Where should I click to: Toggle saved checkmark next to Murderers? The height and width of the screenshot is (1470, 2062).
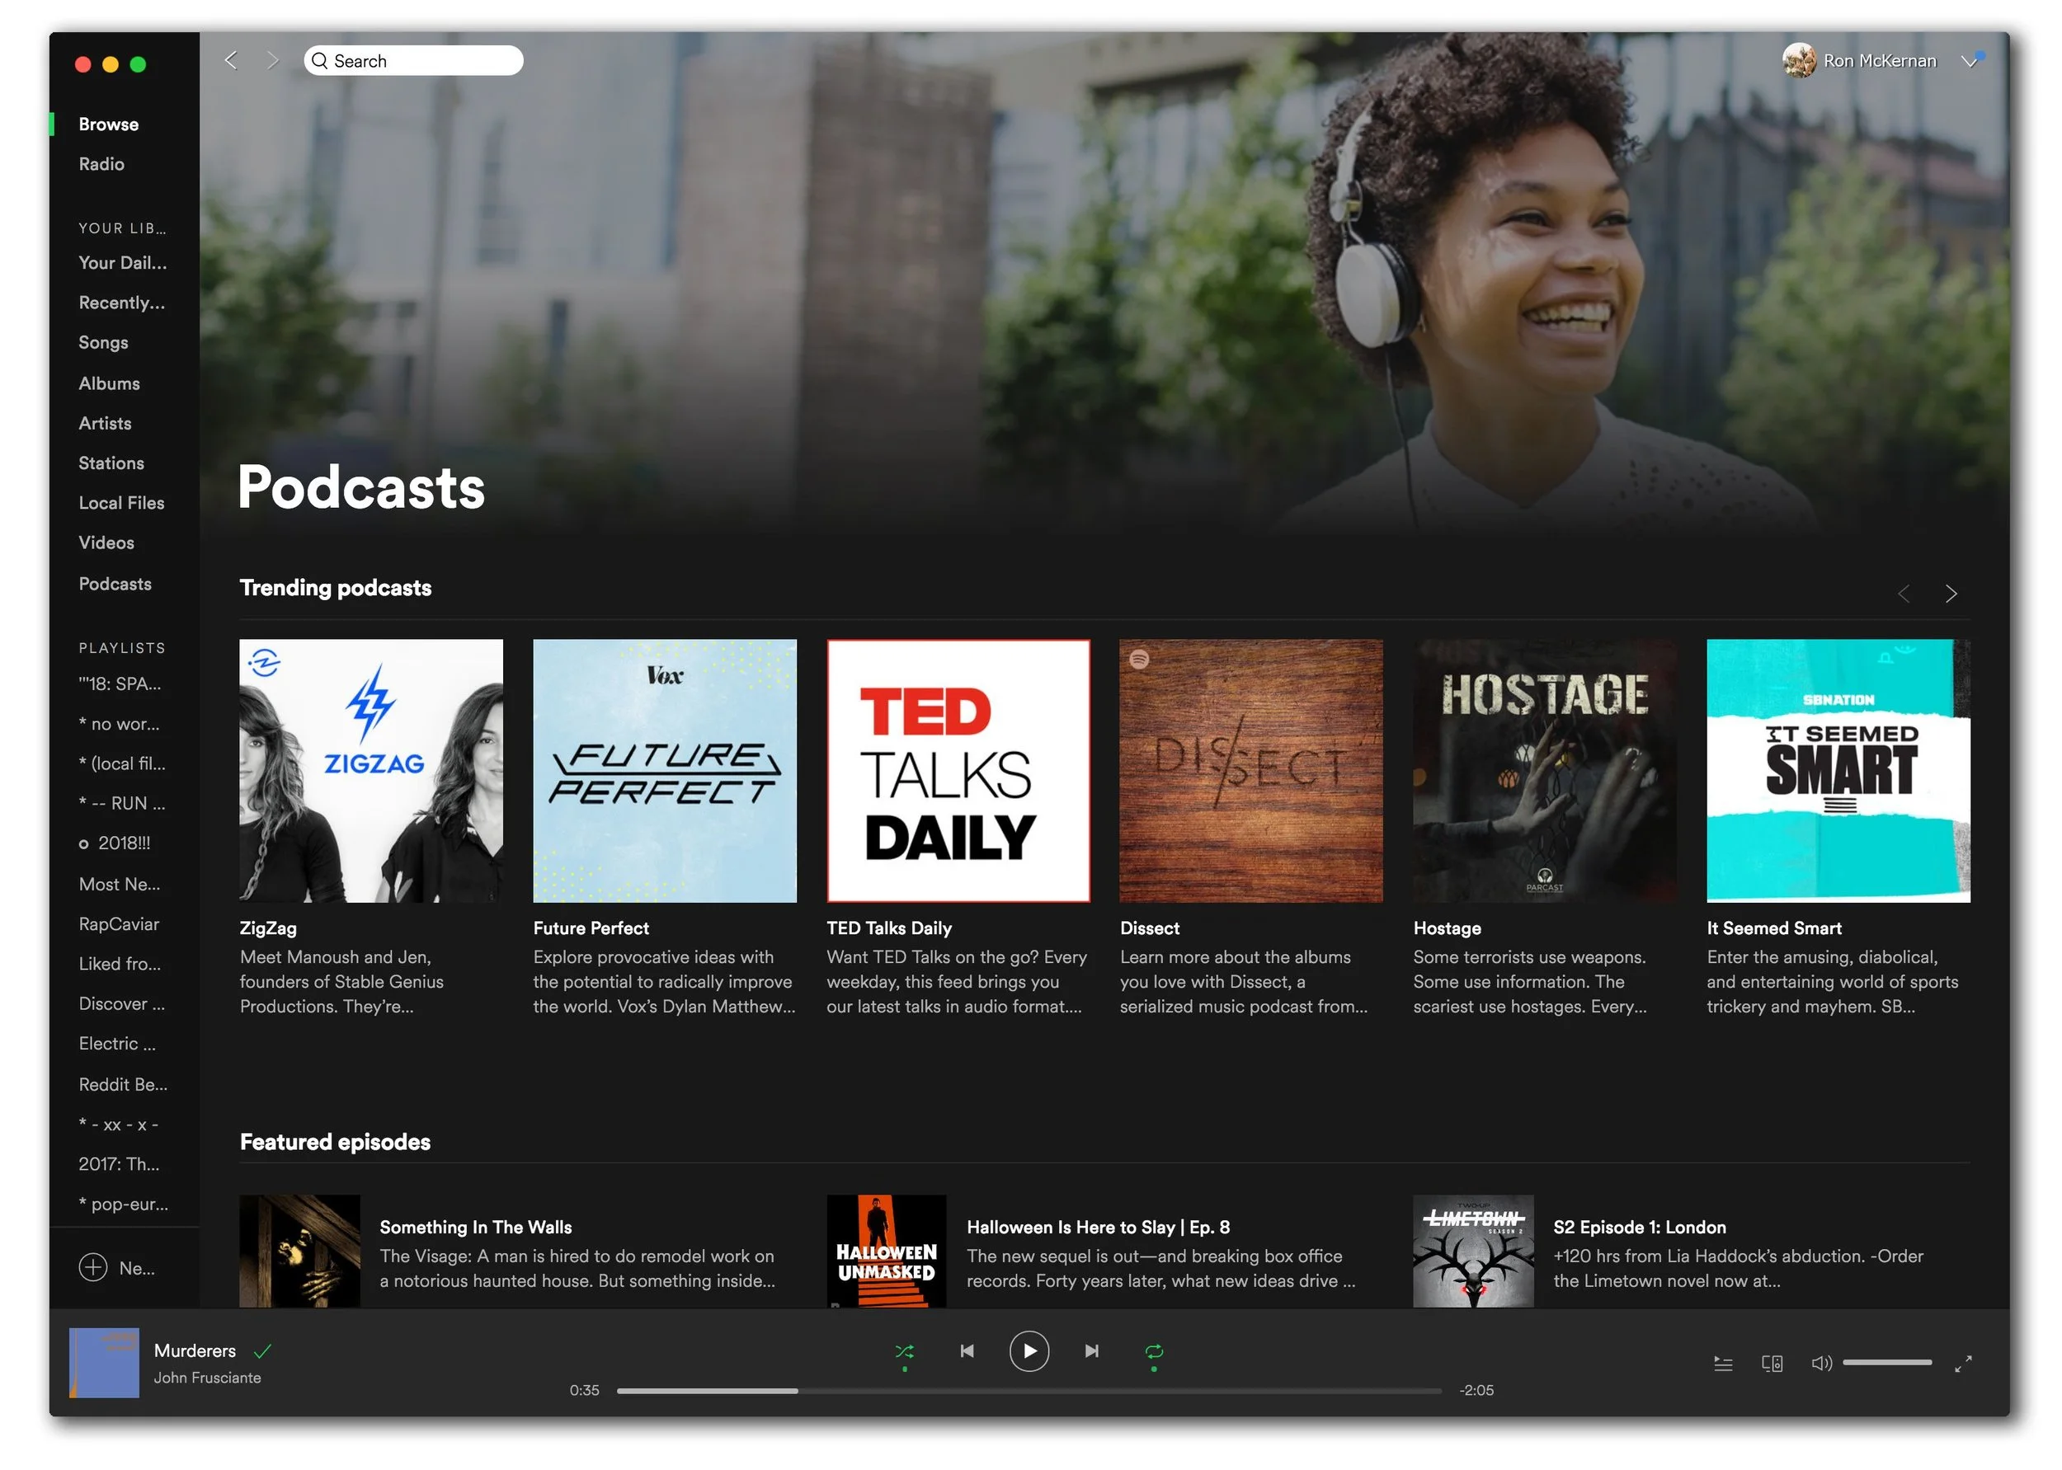262,1352
